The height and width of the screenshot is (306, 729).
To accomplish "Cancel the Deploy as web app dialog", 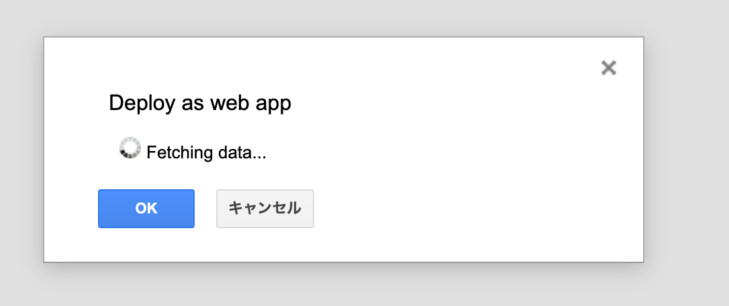I will click(x=264, y=209).
